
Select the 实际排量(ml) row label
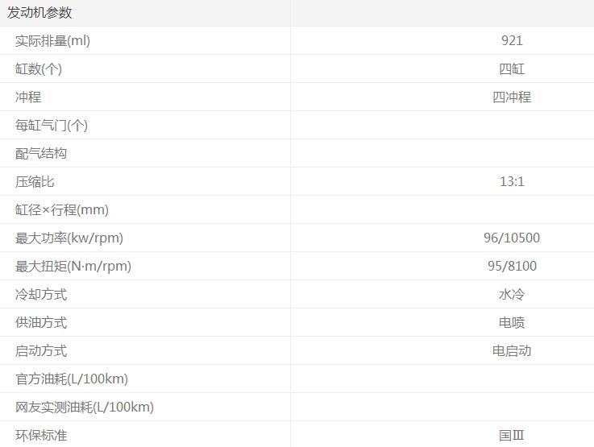pos(52,40)
